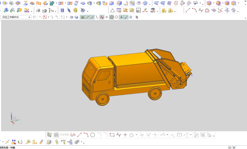Image resolution: width=247 pixels, height=149 pixels.
Task: Open the table grid icon
Action: (x=119, y=10)
